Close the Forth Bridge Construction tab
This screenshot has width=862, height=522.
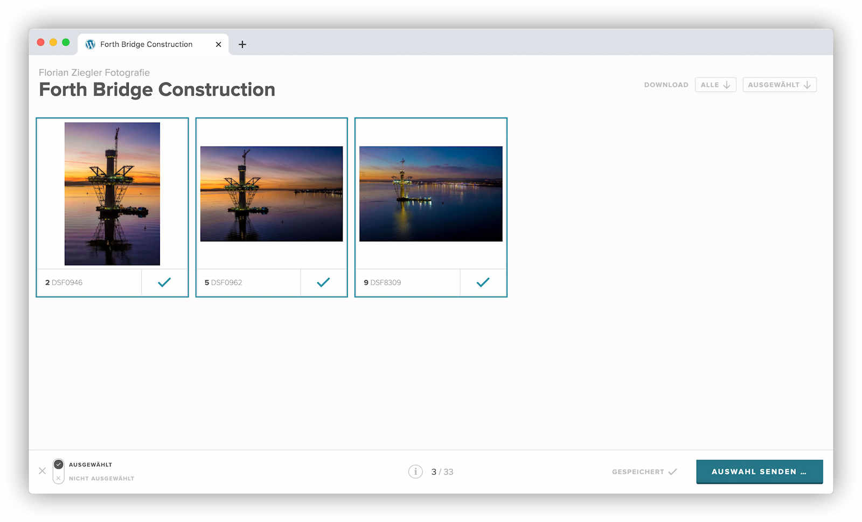(x=218, y=44)
